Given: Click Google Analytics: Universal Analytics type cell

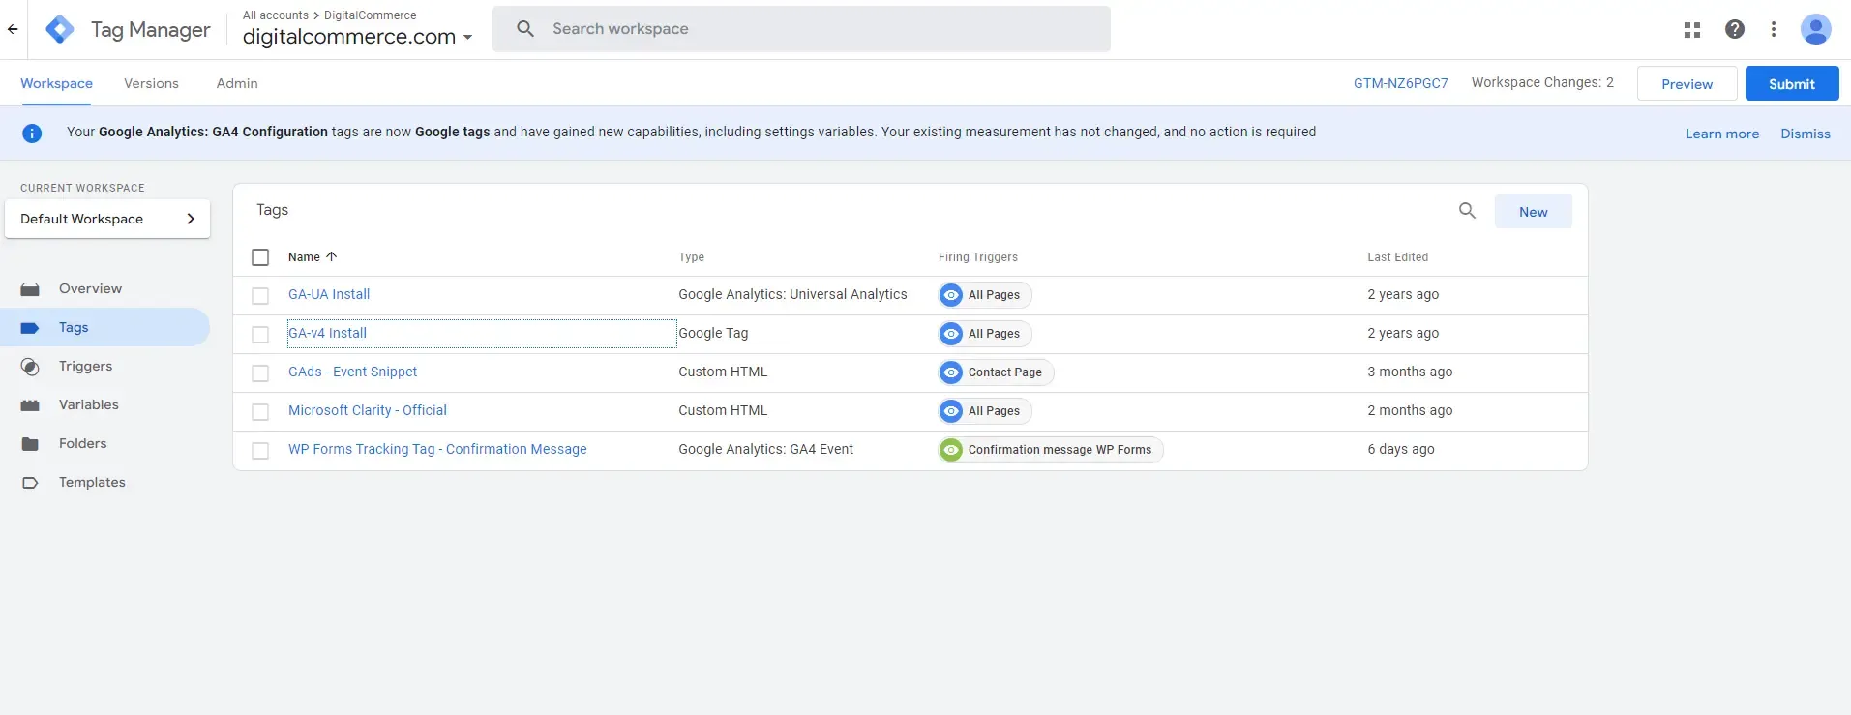Looking at the screenshot, I should pos(792,294).
